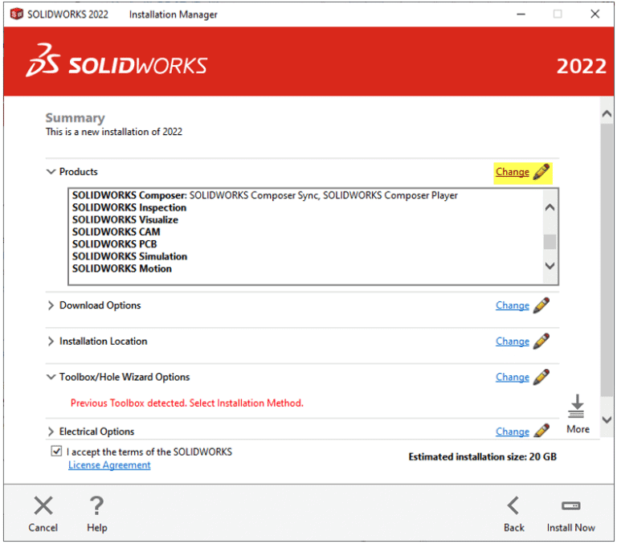Click the pencil icon for Download Options
Image resolution: width=617 pixels, height=544 pixels.
(x=541, y=305)
